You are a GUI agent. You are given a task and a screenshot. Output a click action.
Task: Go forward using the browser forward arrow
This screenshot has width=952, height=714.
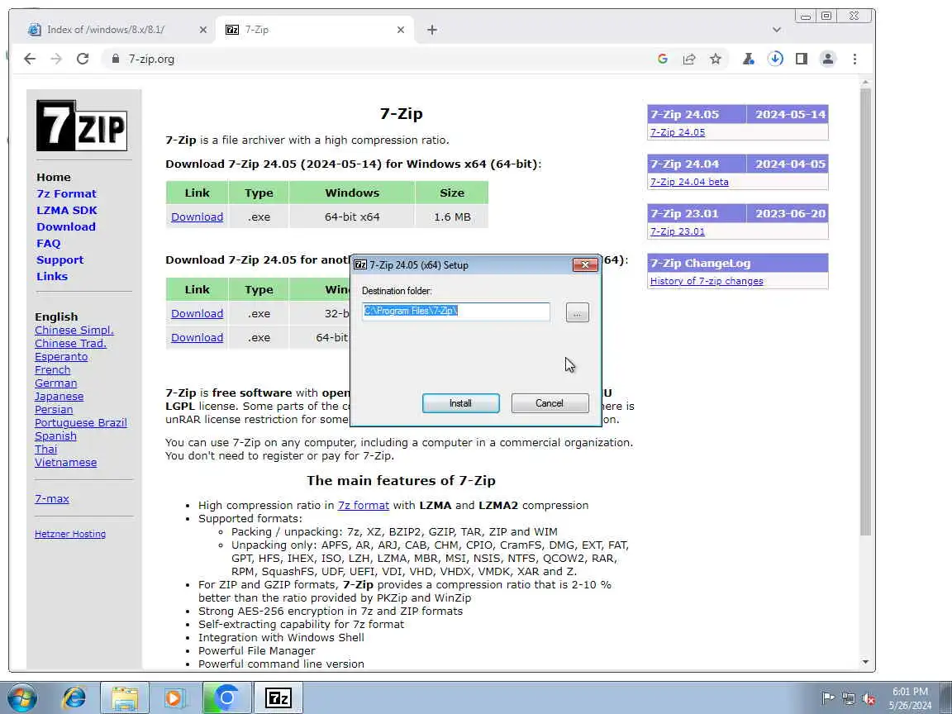56,59
